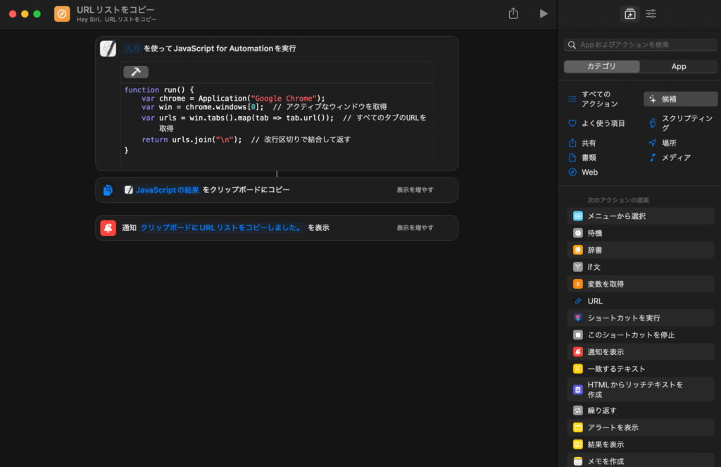Screen dimensions: 721x467
Task: Click the red notification bell action icon
Action: [108, 228]
